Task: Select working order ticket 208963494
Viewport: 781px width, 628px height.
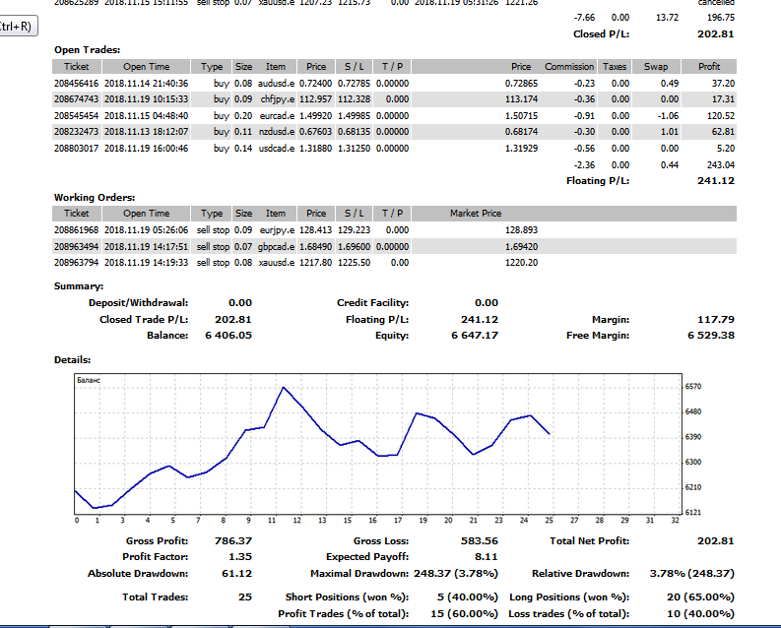Action: (x=76, y=246)
